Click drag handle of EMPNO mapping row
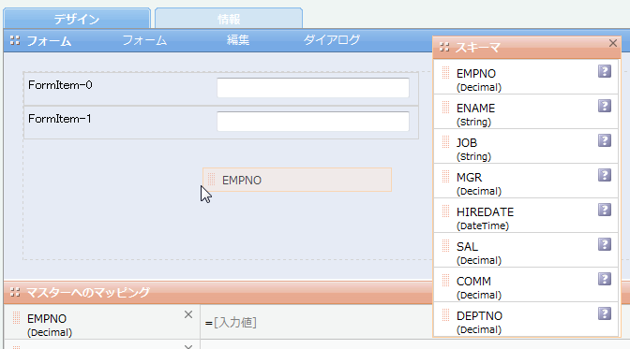Screen dimensions: 630x349 16,318
